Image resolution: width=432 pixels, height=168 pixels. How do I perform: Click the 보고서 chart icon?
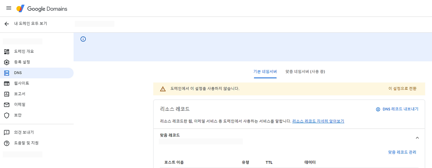point(7,94)
